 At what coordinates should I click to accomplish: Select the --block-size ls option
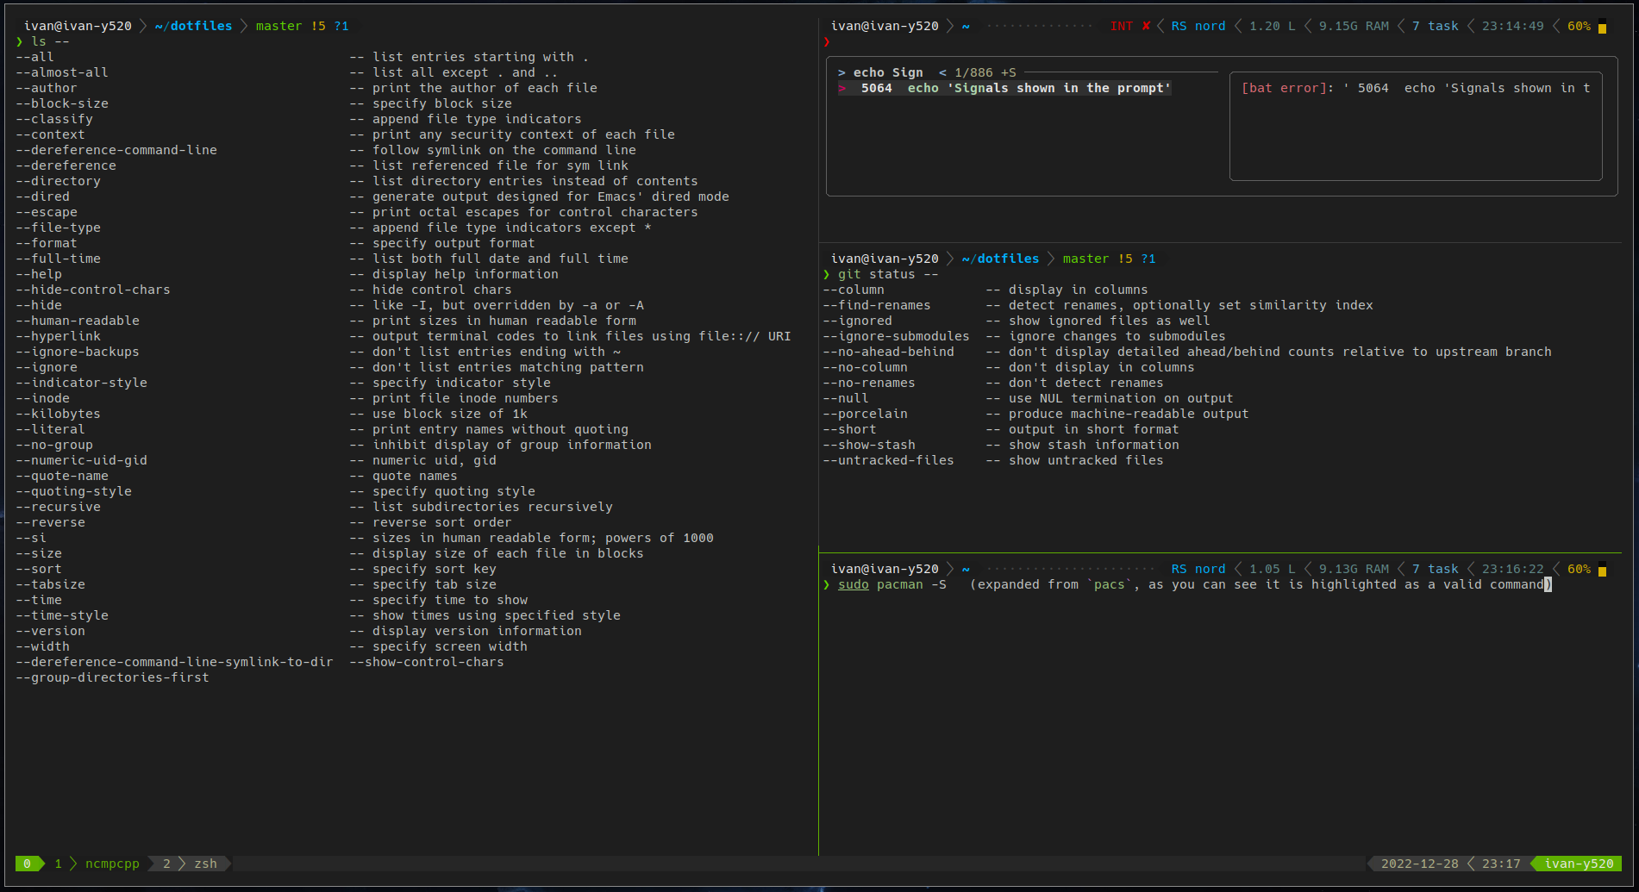[62, 103]
